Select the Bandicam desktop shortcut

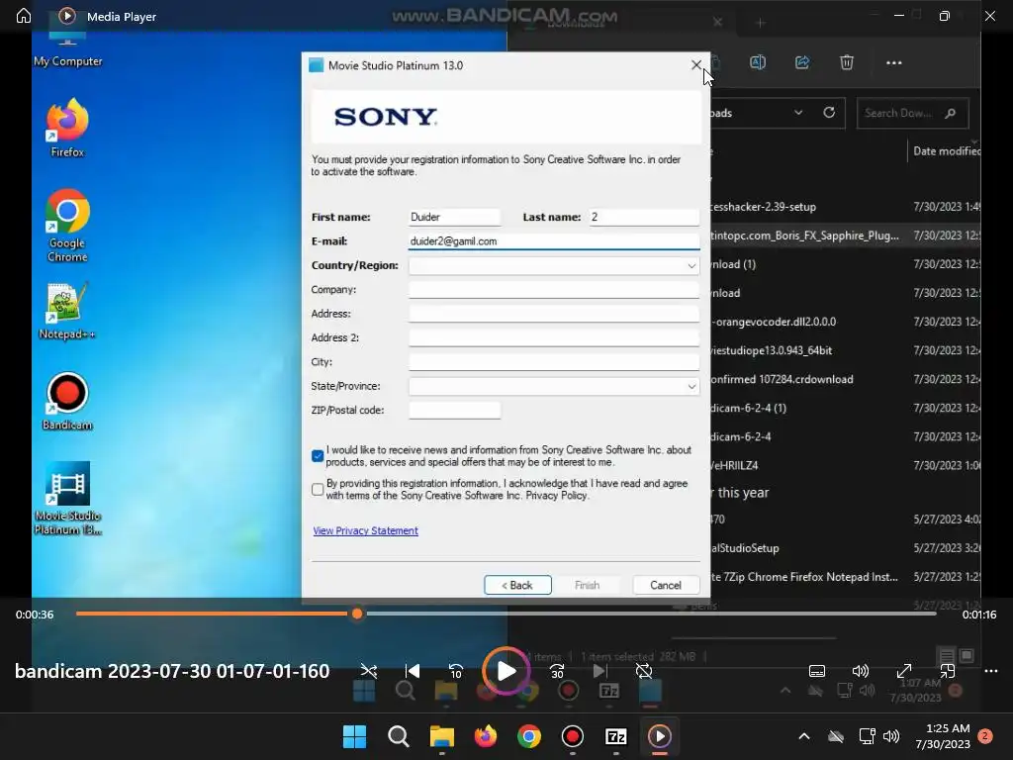coord(67,402)
